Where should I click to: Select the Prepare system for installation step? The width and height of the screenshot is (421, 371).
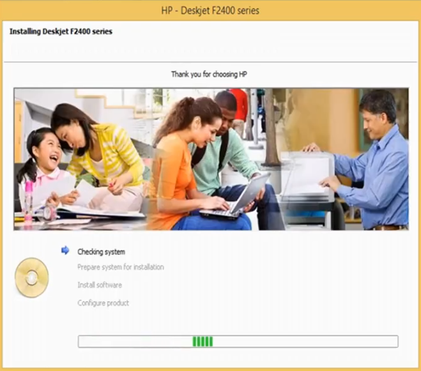pos(121,267)
